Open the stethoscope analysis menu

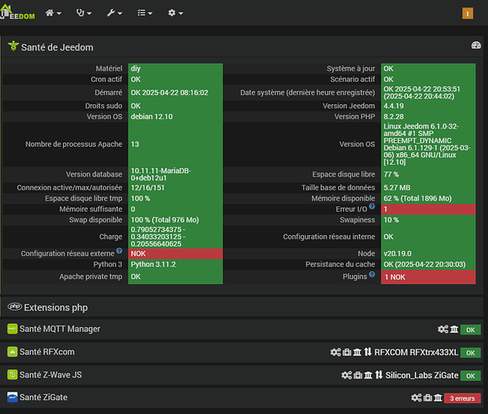[x=84, y=12]
